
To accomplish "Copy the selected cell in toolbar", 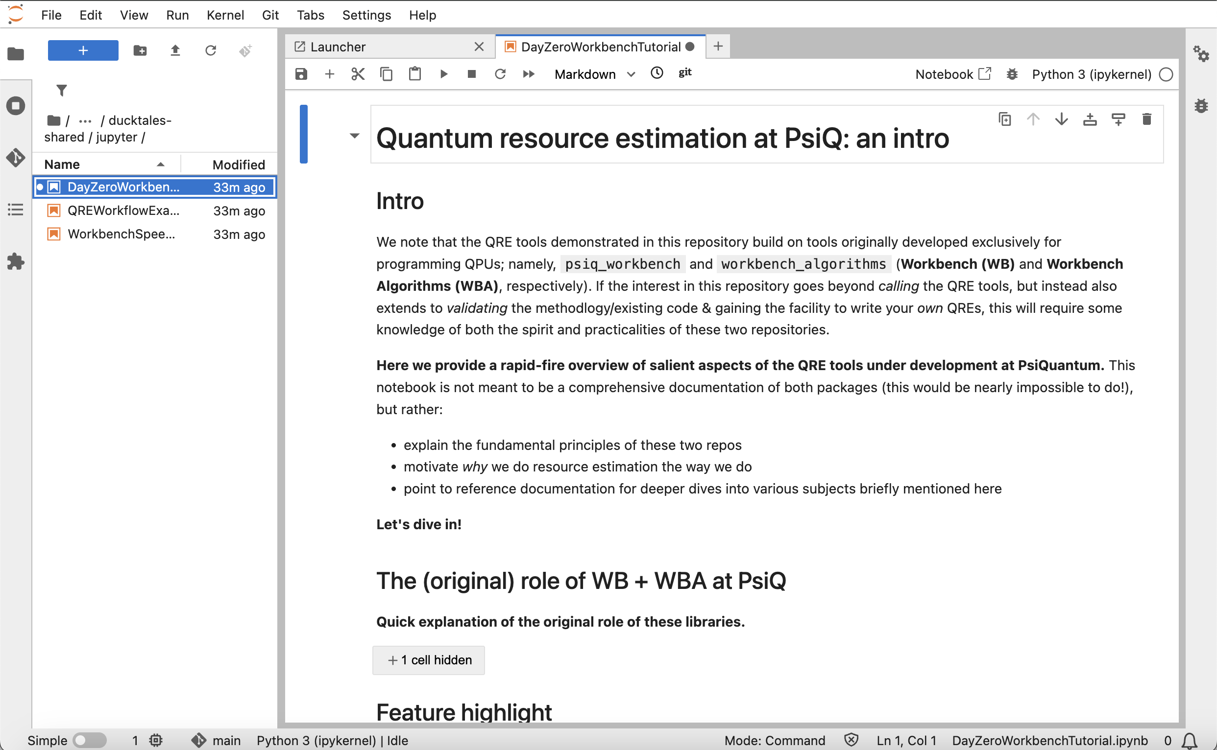I will pos(386,74).
